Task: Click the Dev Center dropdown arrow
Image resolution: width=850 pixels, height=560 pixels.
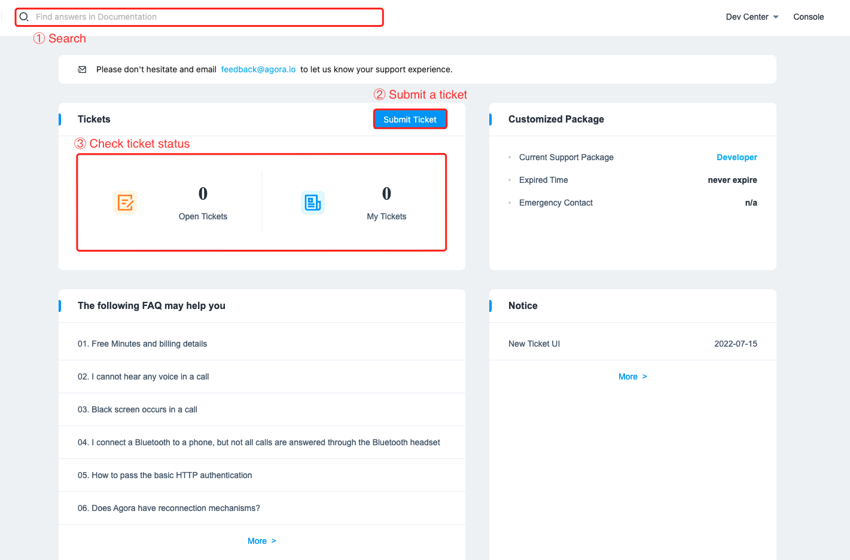Action: click(x=776, y=17)
